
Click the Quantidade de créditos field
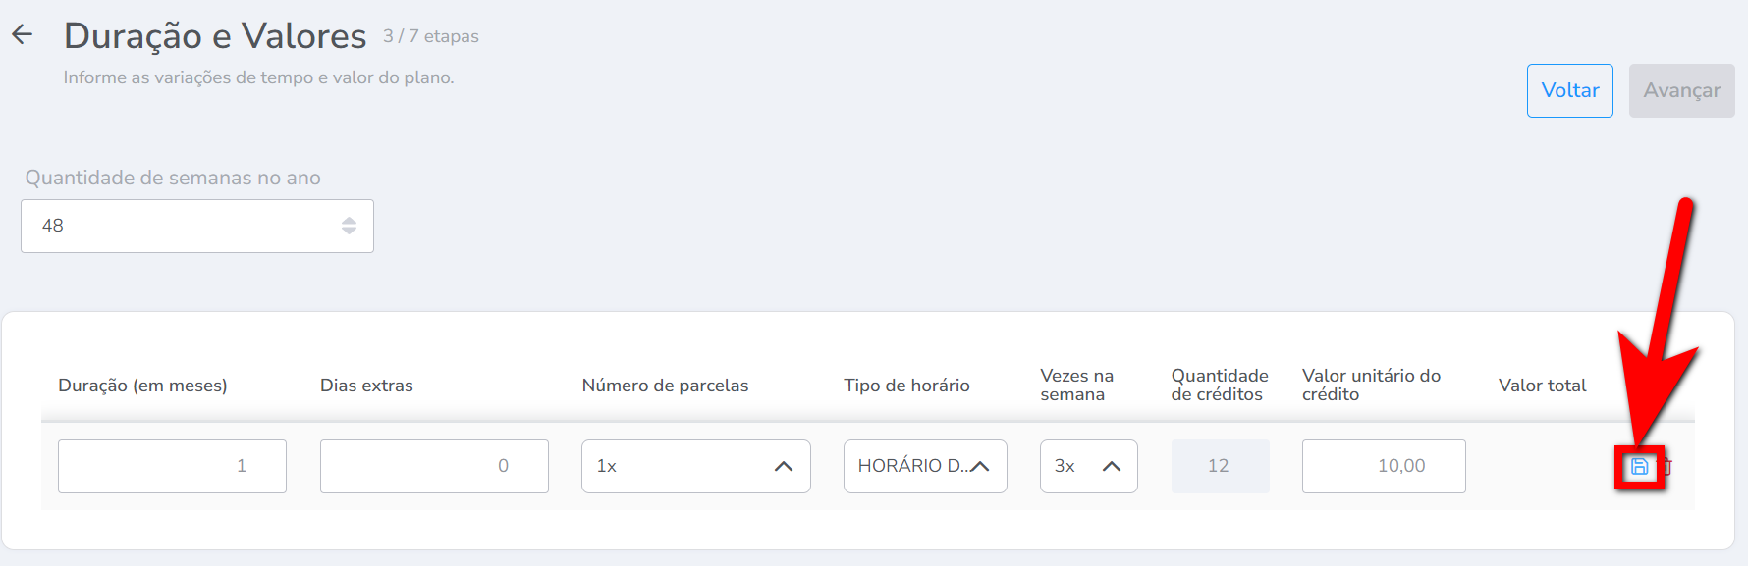(1219, 466)
